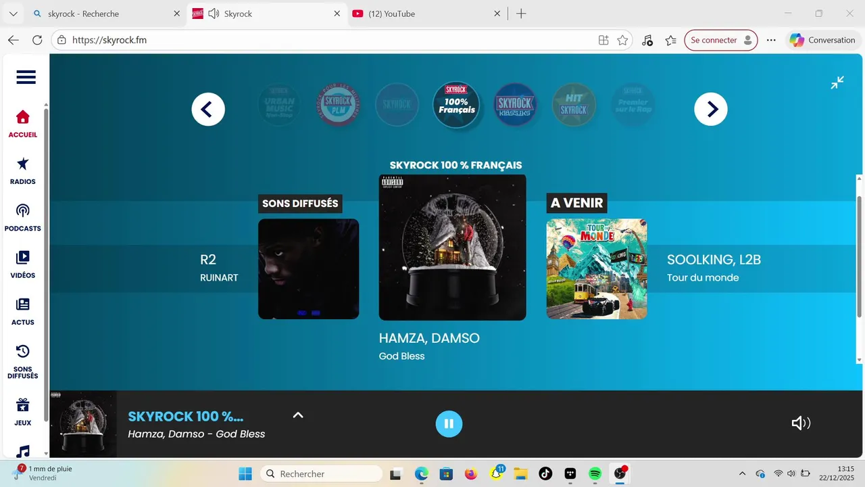Open the tab actions dropdown menu
The image size is (865, 487).
pos(13,14)
